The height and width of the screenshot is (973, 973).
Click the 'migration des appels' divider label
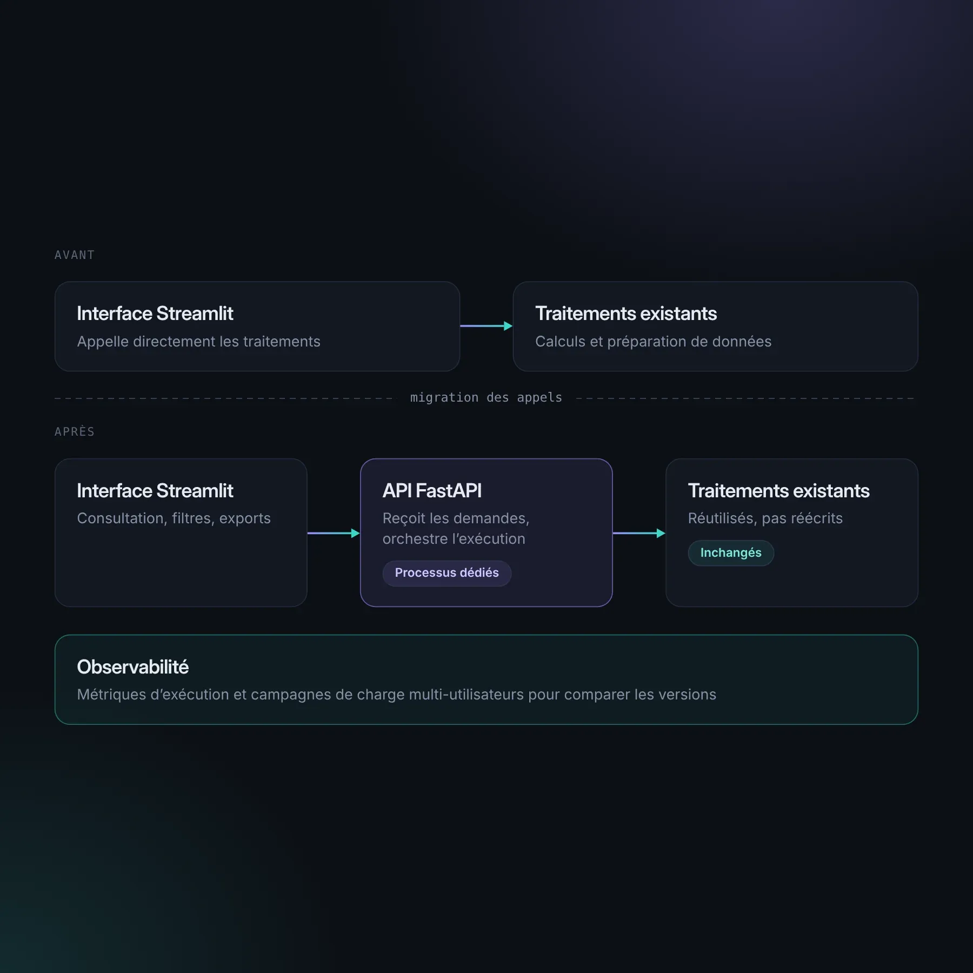pos(486,398)
